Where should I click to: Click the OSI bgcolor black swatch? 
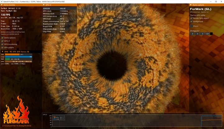click(211, 34)
